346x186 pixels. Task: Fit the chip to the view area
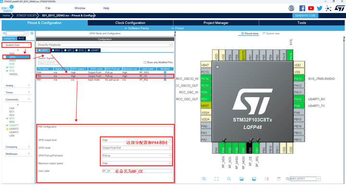[x=216, y=179]
